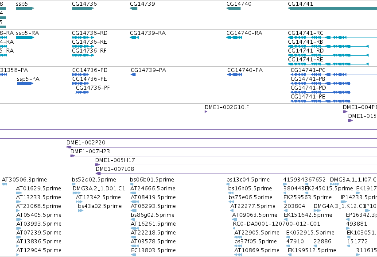377x257 pixels.
Task: Select the CG14736 gene label
Action: pos(84,4)
